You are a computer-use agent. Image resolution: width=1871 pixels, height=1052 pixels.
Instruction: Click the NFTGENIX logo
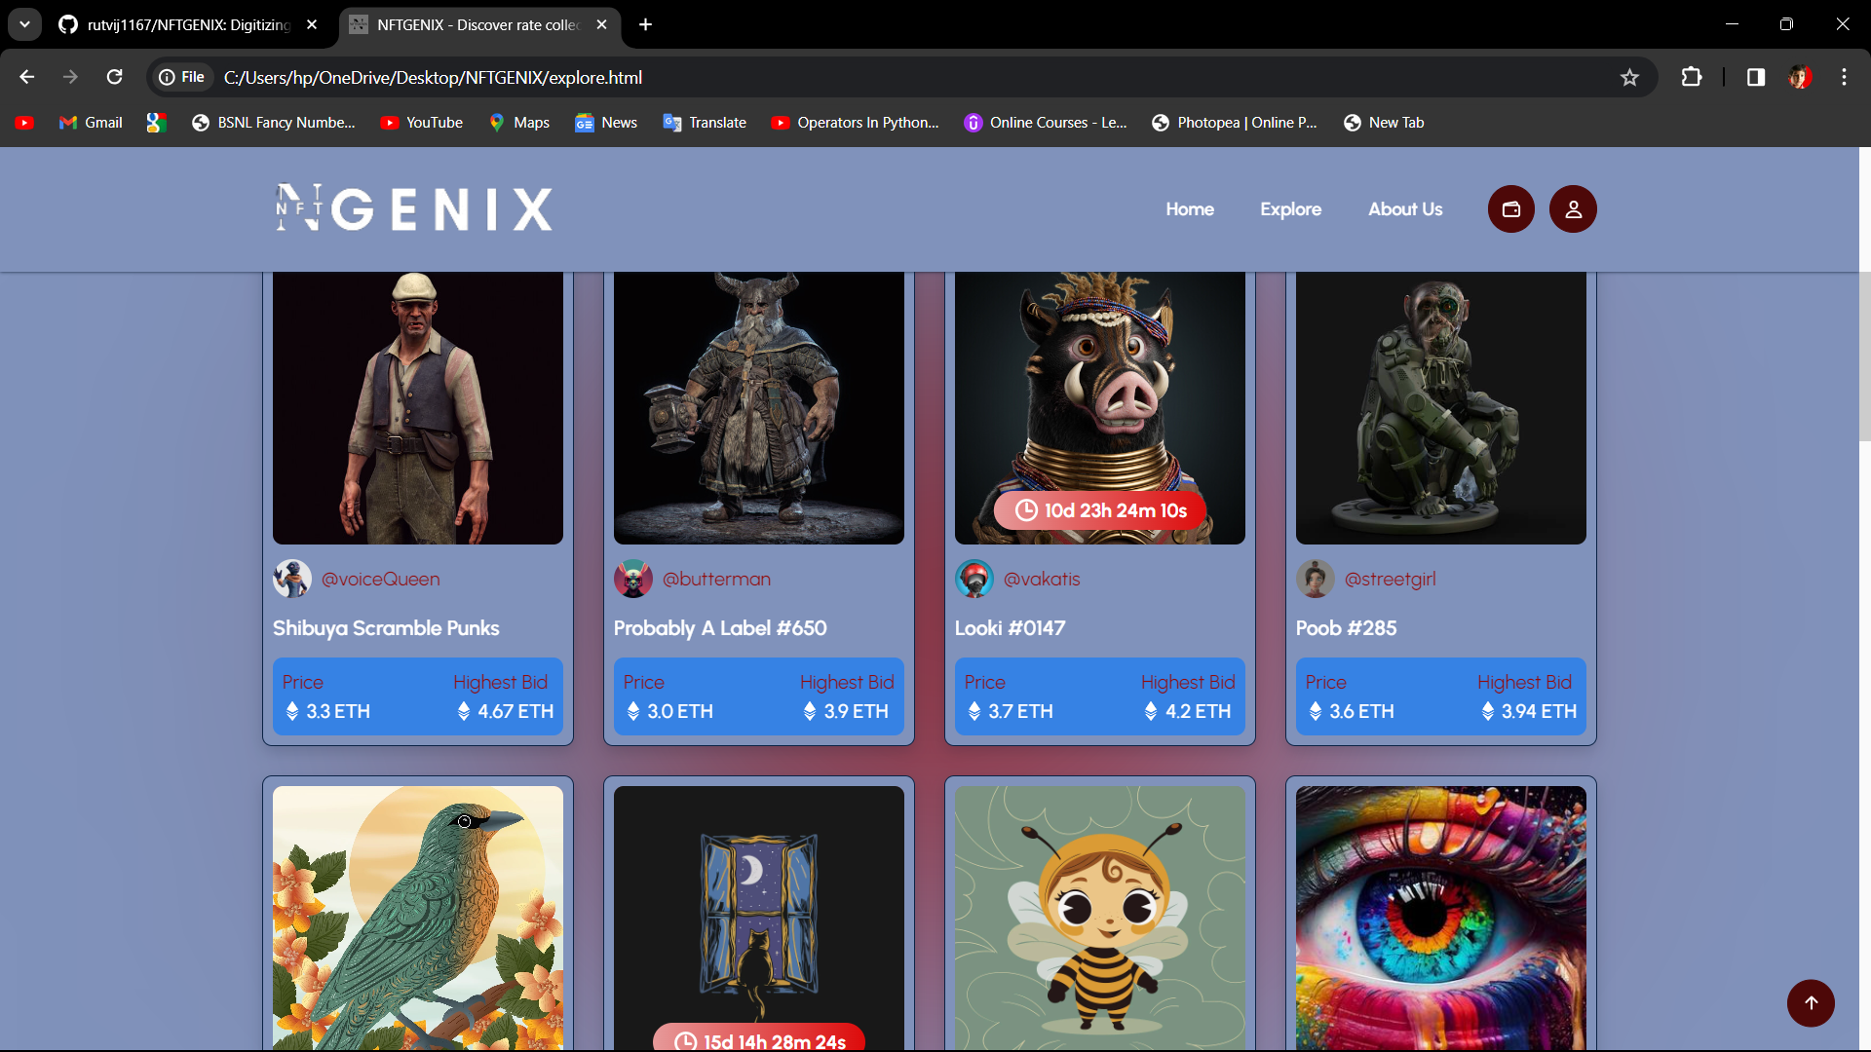point(414,208)
